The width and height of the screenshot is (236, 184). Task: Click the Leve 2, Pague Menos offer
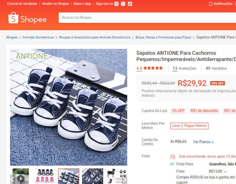(x=189, y=126)
